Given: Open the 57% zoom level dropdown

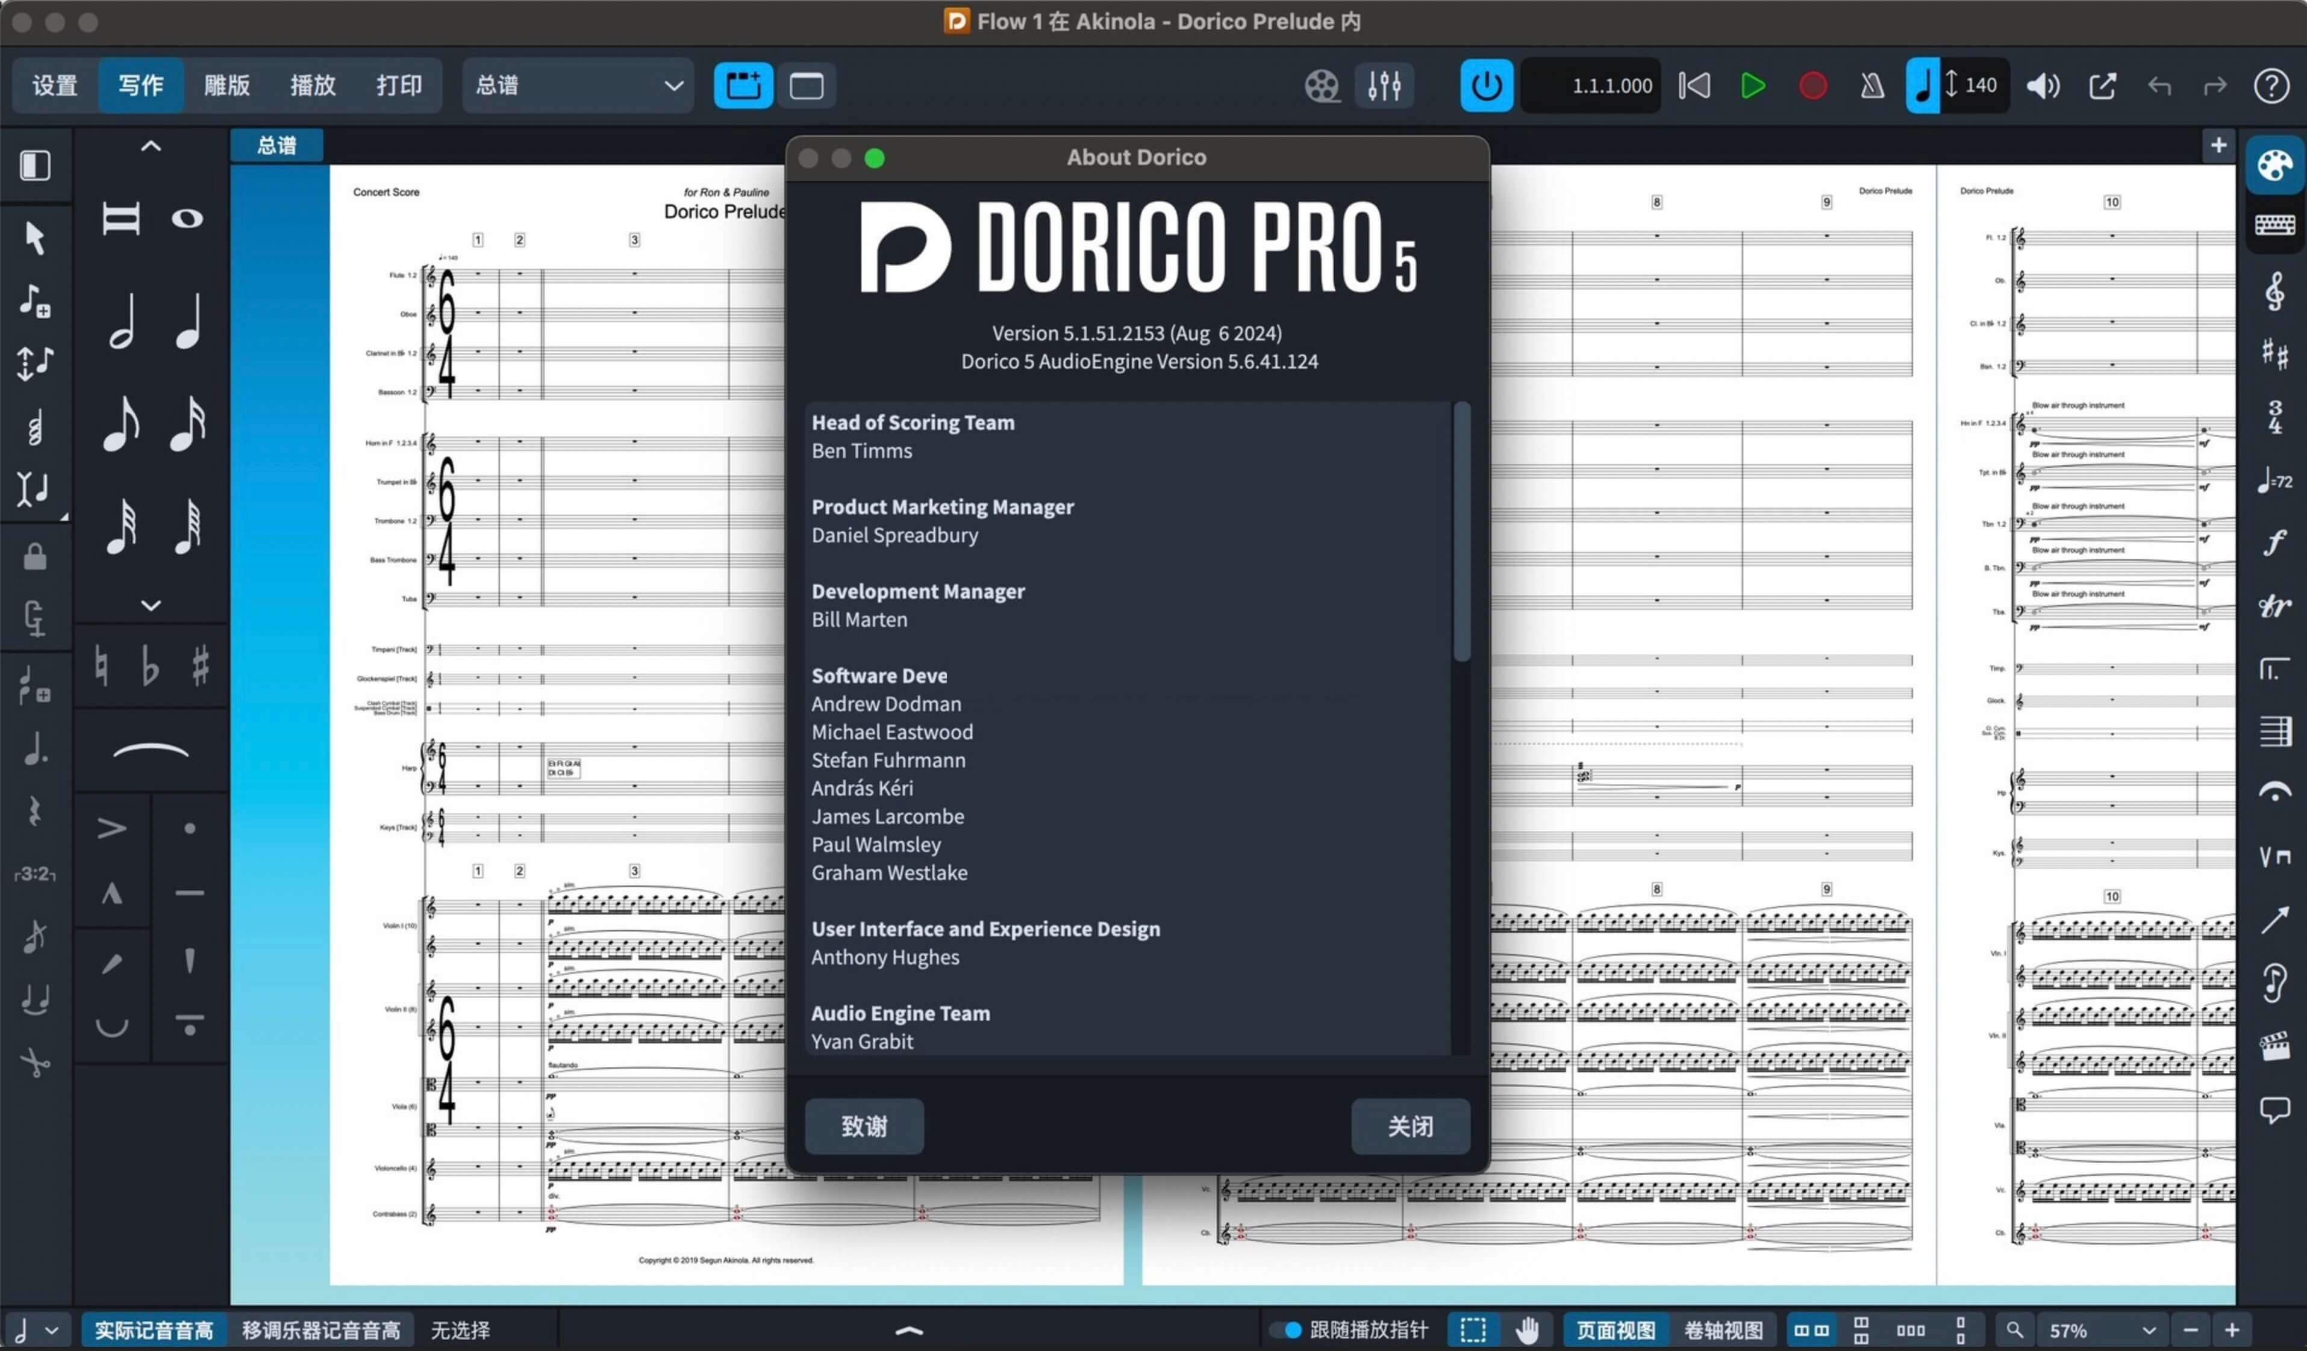Looking at the screenshot, I should (x=2102, y=1330).
